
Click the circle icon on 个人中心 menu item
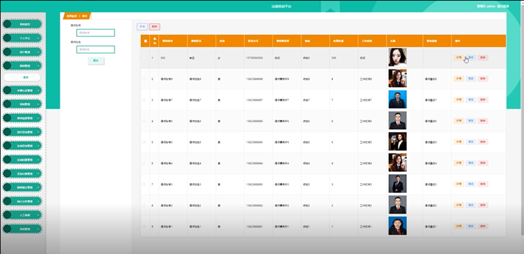click(7, 38)
